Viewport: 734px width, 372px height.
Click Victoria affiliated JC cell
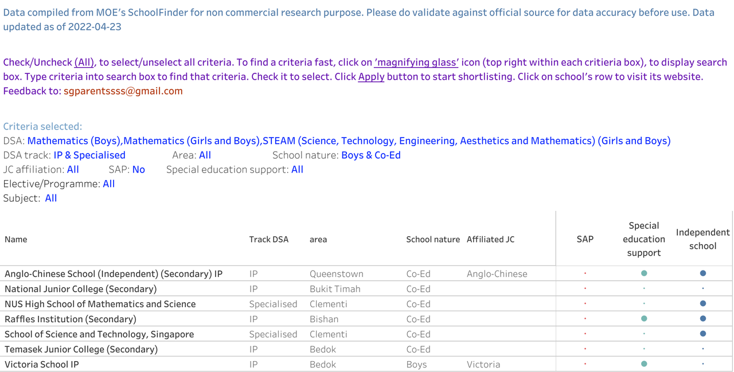click(483, 364)
